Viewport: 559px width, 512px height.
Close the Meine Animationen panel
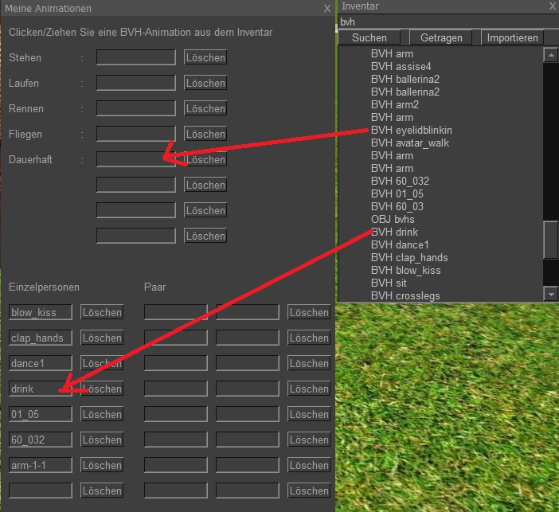coord(326,8)
